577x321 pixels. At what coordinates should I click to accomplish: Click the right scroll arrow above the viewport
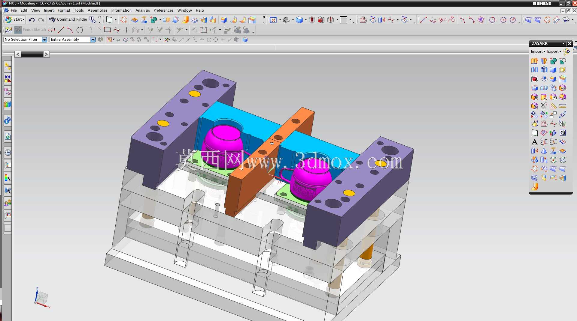46,54
